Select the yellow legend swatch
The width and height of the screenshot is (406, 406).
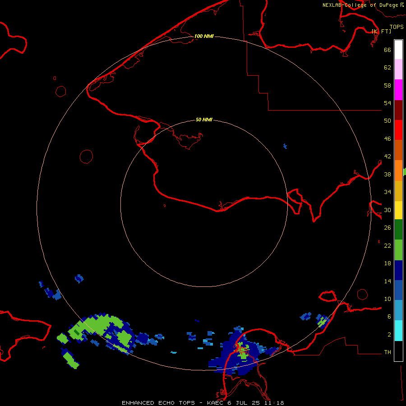[398, 210]
